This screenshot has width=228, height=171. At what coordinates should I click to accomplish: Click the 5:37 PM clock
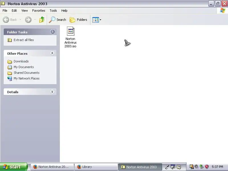click(x=217, y=167)
